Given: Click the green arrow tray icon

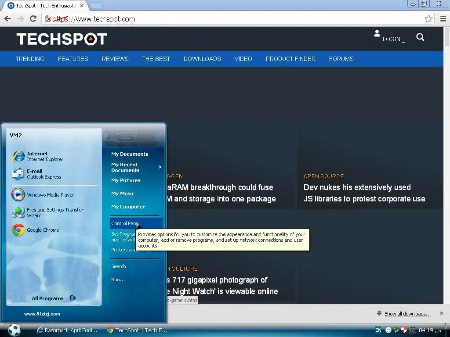Looking at the screenshot, I should [x=396, y=330].
